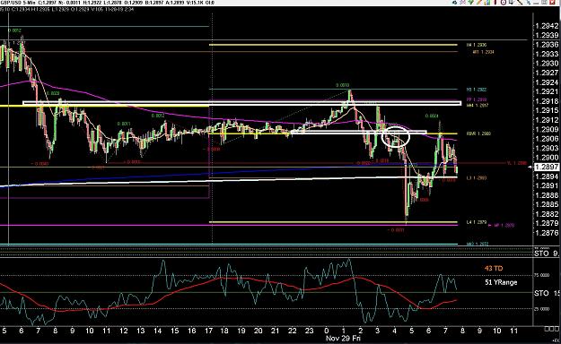Click the current price box 1.2897
Viewport: 561px width, 344px height.
pos(546,167)
